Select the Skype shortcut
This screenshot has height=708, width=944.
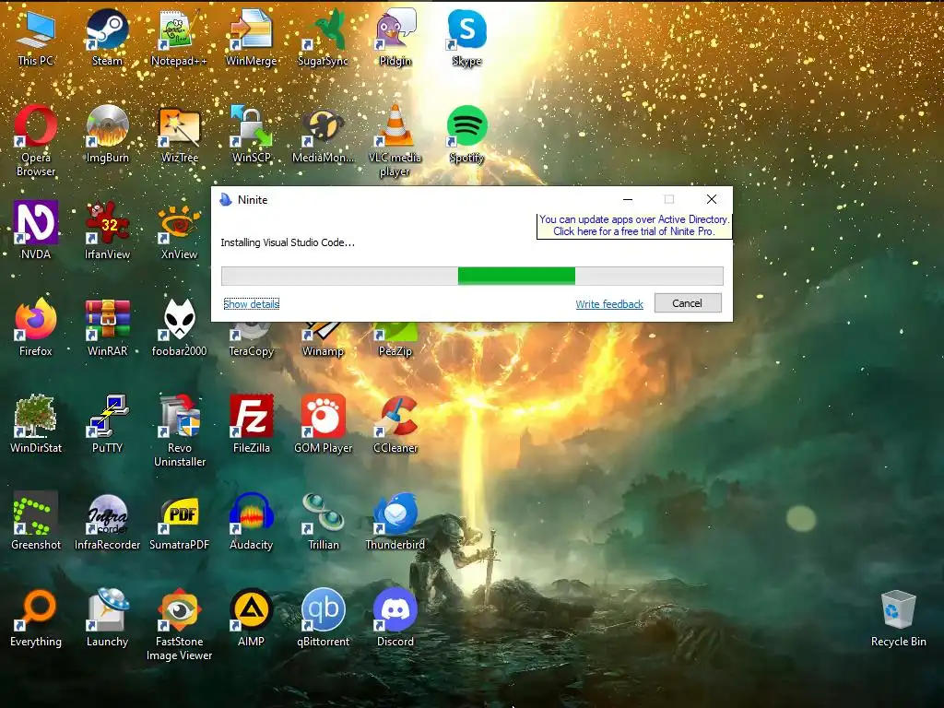click(467, 37)
